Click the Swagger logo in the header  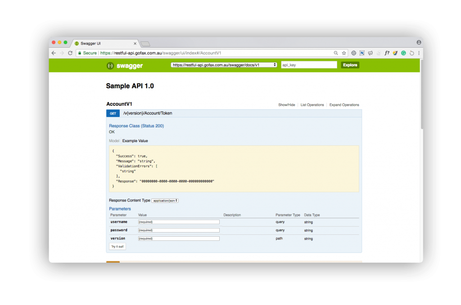[126, 65]
